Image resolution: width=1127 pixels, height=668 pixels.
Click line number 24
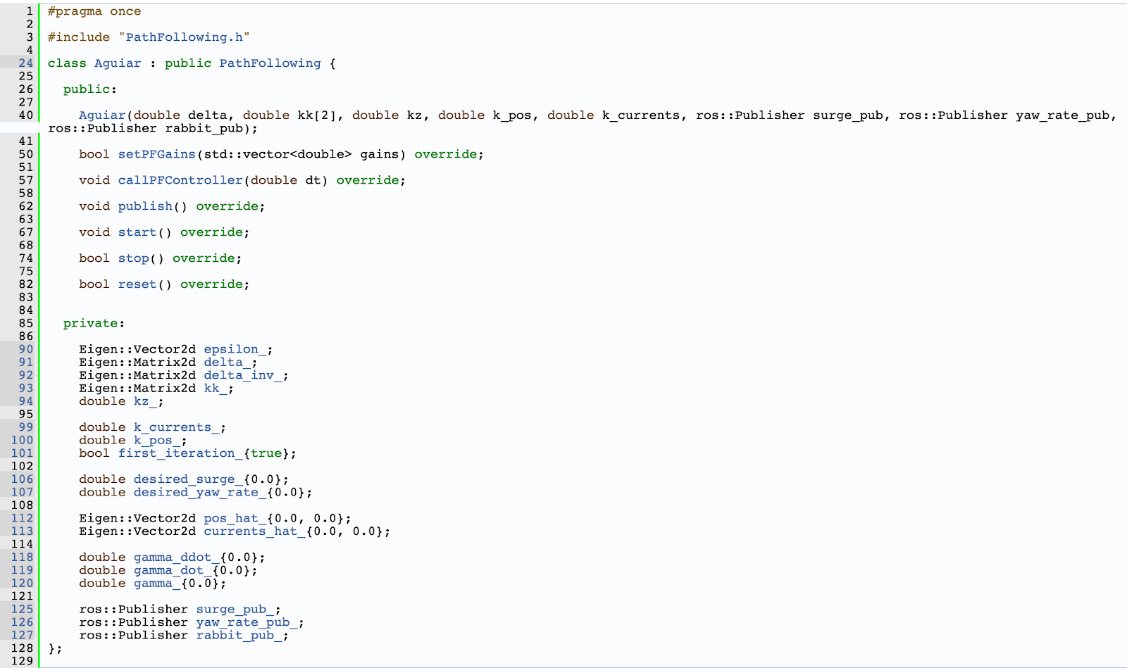click(x=26, y=63)
